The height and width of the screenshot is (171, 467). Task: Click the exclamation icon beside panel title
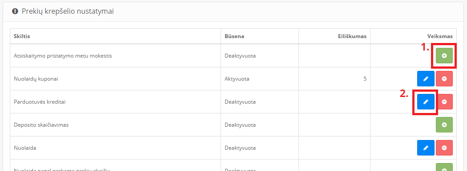tap(15, 11)
